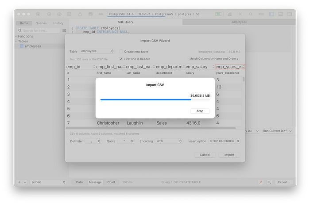Open the Message results tab
This screenshot has height=205, width=310.
point(95,182)
